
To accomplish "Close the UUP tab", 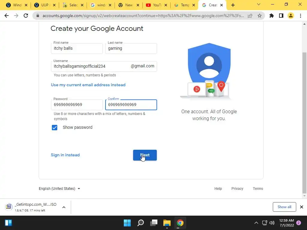I will click(x=54, y=5).
